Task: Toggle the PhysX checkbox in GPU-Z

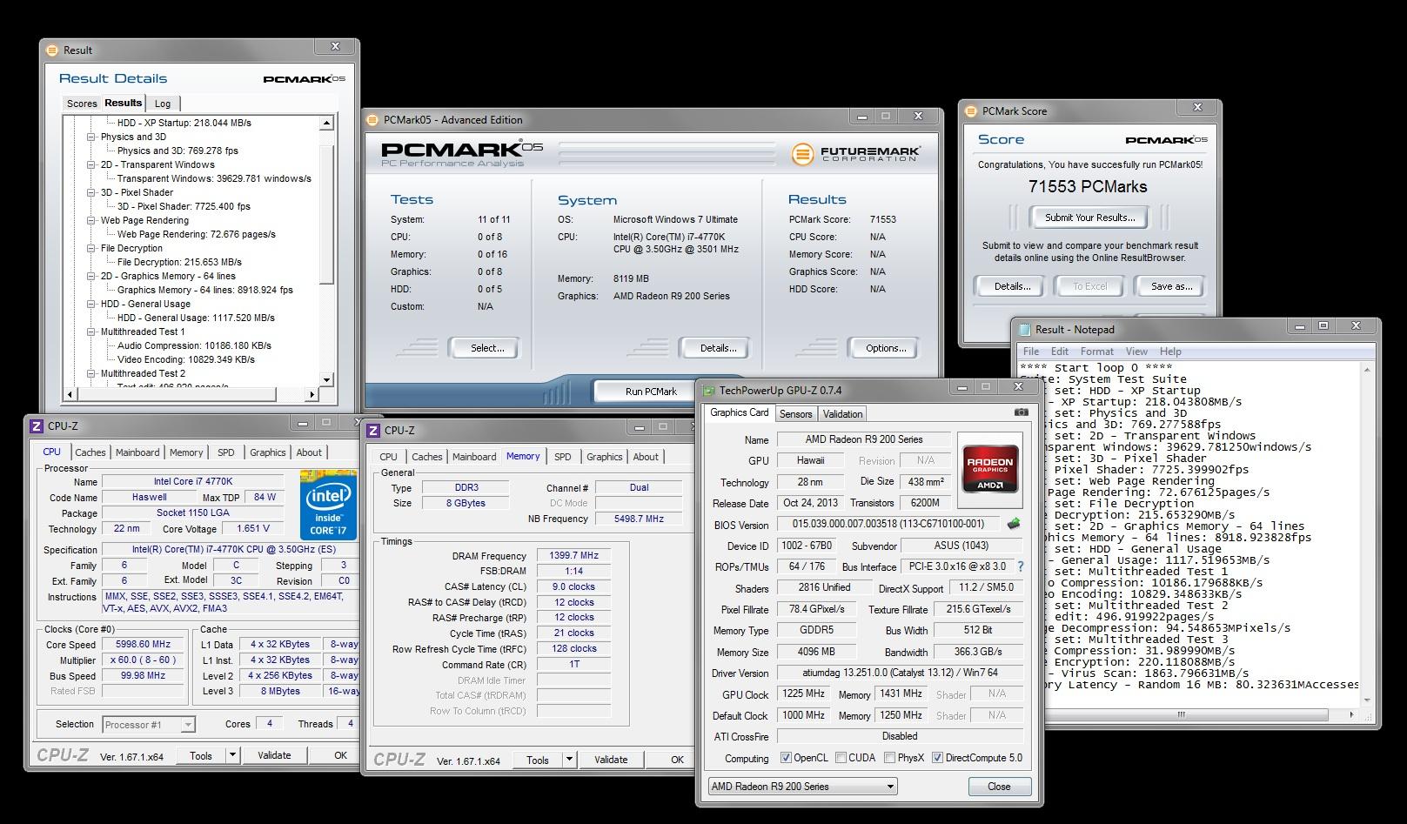Action: (x=889, y=758)
